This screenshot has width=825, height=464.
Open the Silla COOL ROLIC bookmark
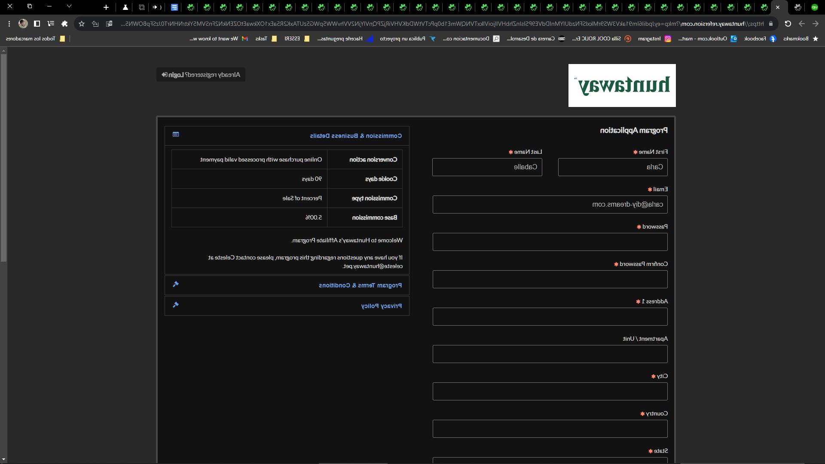(601, 39)
